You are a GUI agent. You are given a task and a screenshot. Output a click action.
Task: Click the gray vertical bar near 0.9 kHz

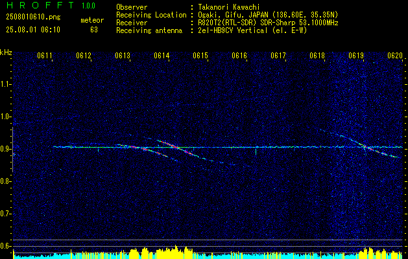12,150
